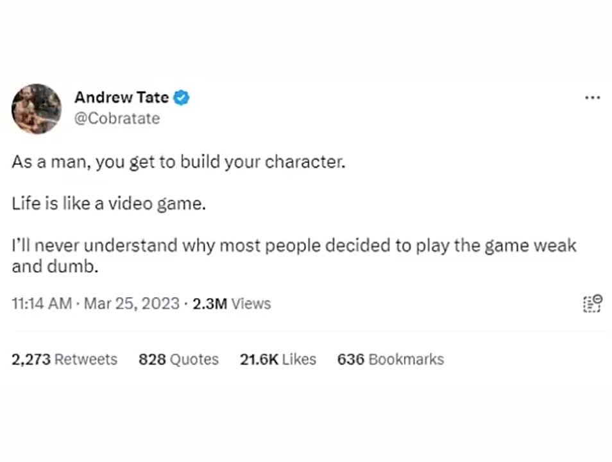View the 2,273 Retweets list
Screen dimensions: 612x462
click(x=64, y=359)
